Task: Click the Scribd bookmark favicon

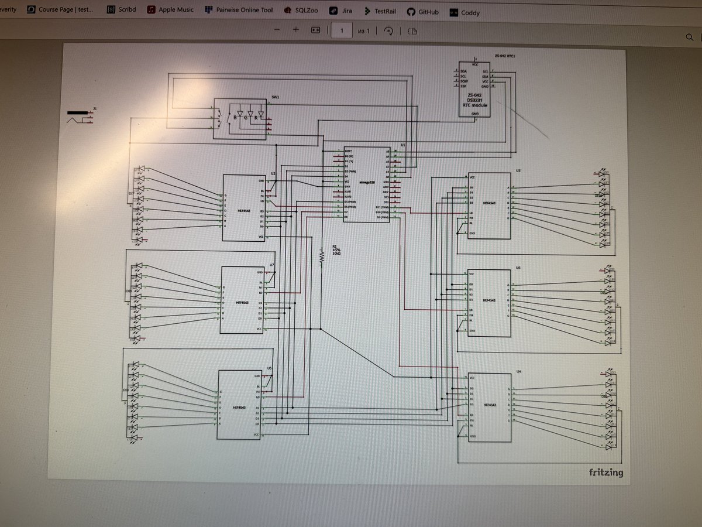Action: pos(111,10)
